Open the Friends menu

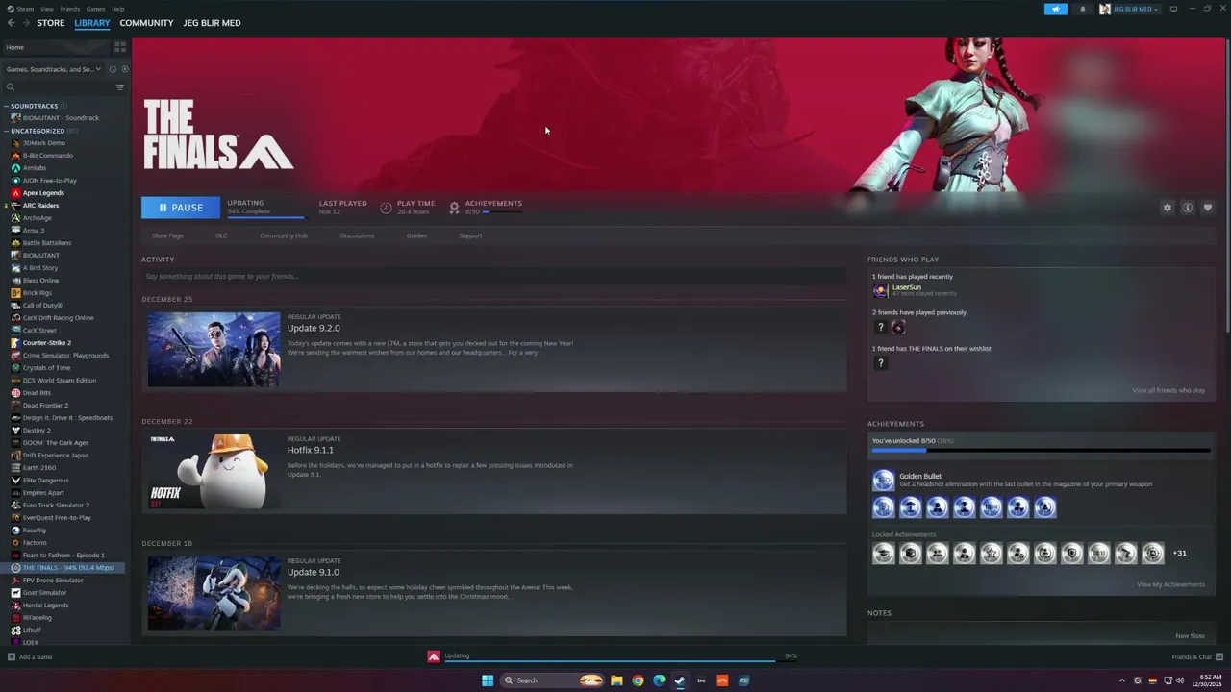point(70,9)
